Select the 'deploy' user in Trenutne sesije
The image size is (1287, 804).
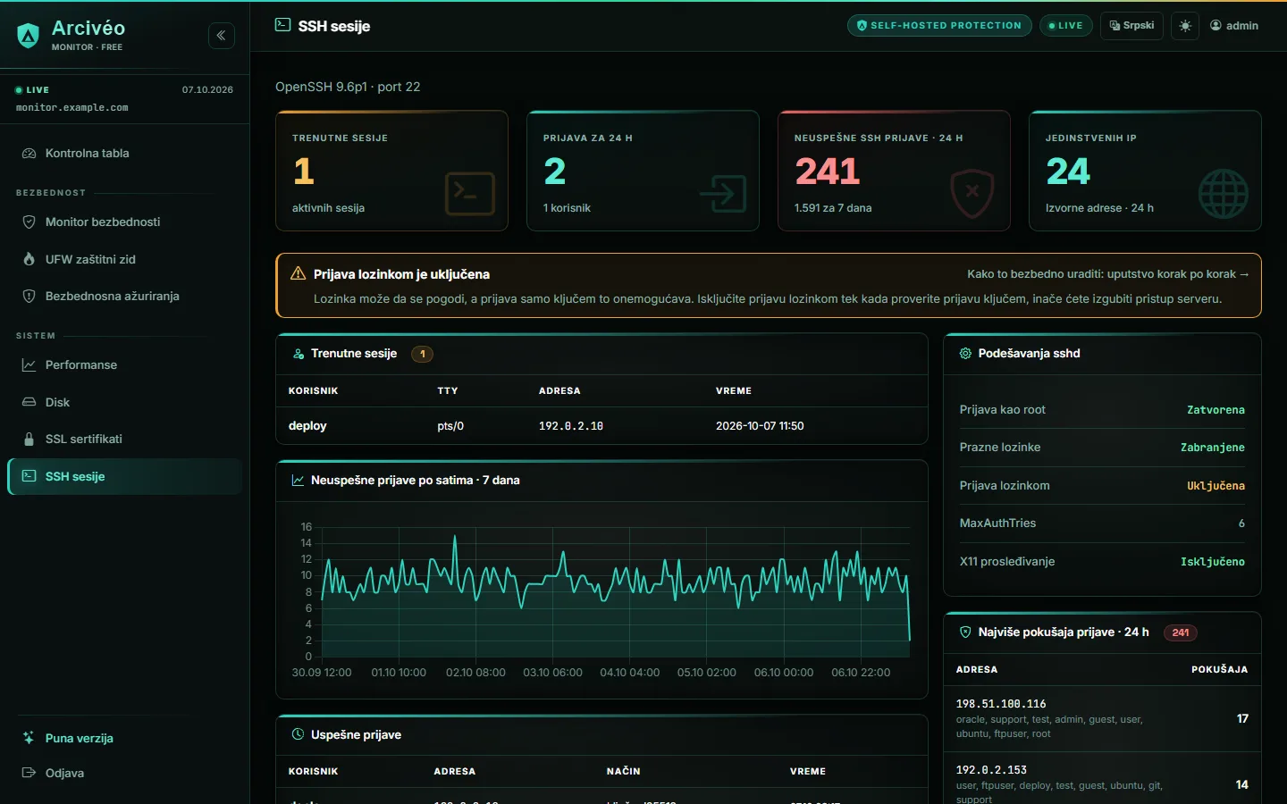pyautogui.click(x=307, y=426)
